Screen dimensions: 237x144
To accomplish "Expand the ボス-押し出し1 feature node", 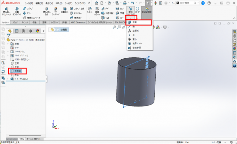I will 8,79.
